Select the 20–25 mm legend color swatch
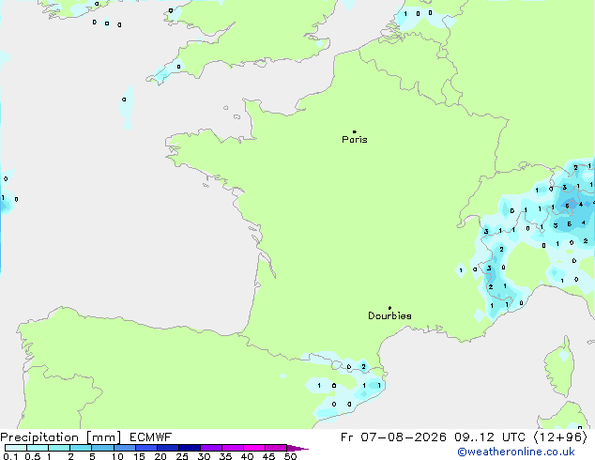This screenshot has width=595, height=460. click(168, 448)
